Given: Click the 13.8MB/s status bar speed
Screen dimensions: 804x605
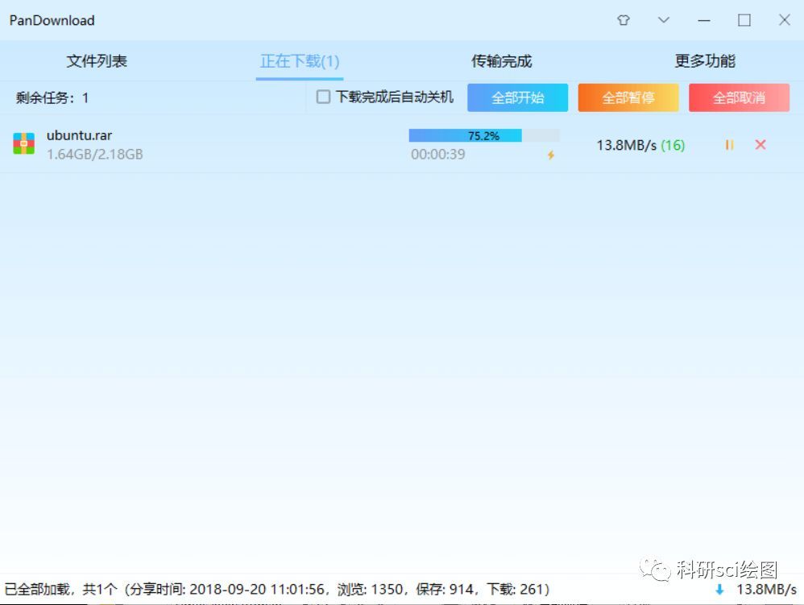Looking at the screenshot, I should pos(767,590).
